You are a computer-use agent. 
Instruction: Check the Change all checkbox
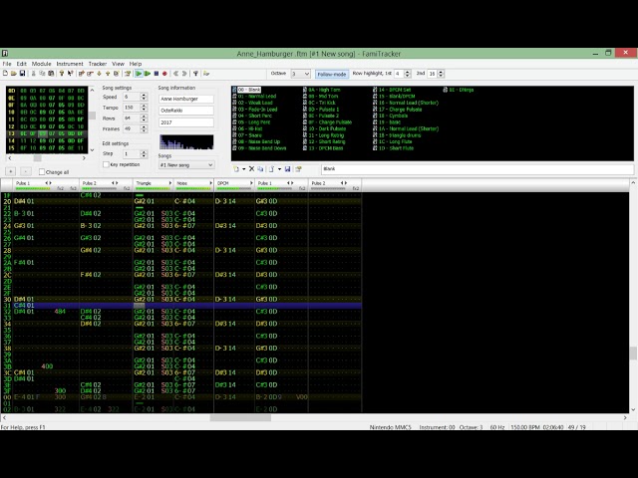42,172
